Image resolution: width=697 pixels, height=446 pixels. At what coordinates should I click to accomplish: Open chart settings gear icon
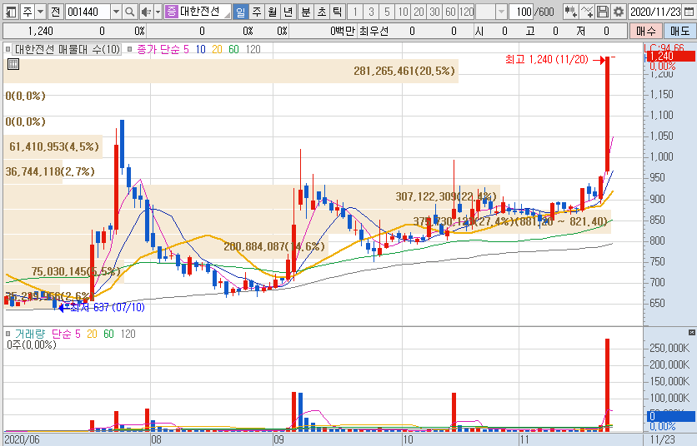tap(619, 12)
